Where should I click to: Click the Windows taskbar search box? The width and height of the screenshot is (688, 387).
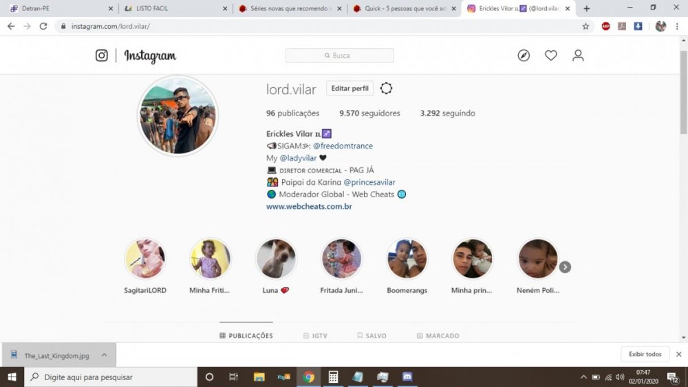(x=111, y=377)
